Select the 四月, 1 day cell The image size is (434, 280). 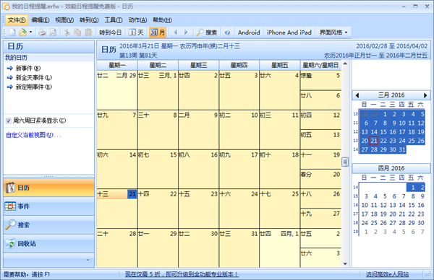pyautogui.click(x=279, y=248)
